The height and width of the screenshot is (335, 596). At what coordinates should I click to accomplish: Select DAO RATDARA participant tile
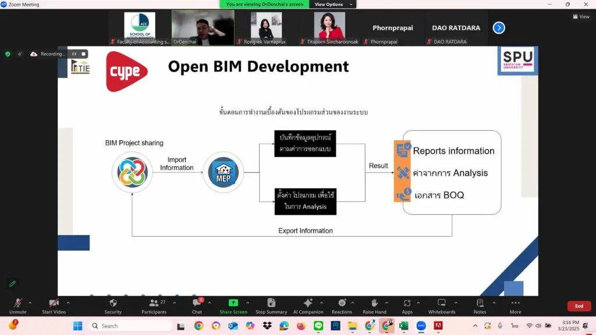(x=456, y=28)
